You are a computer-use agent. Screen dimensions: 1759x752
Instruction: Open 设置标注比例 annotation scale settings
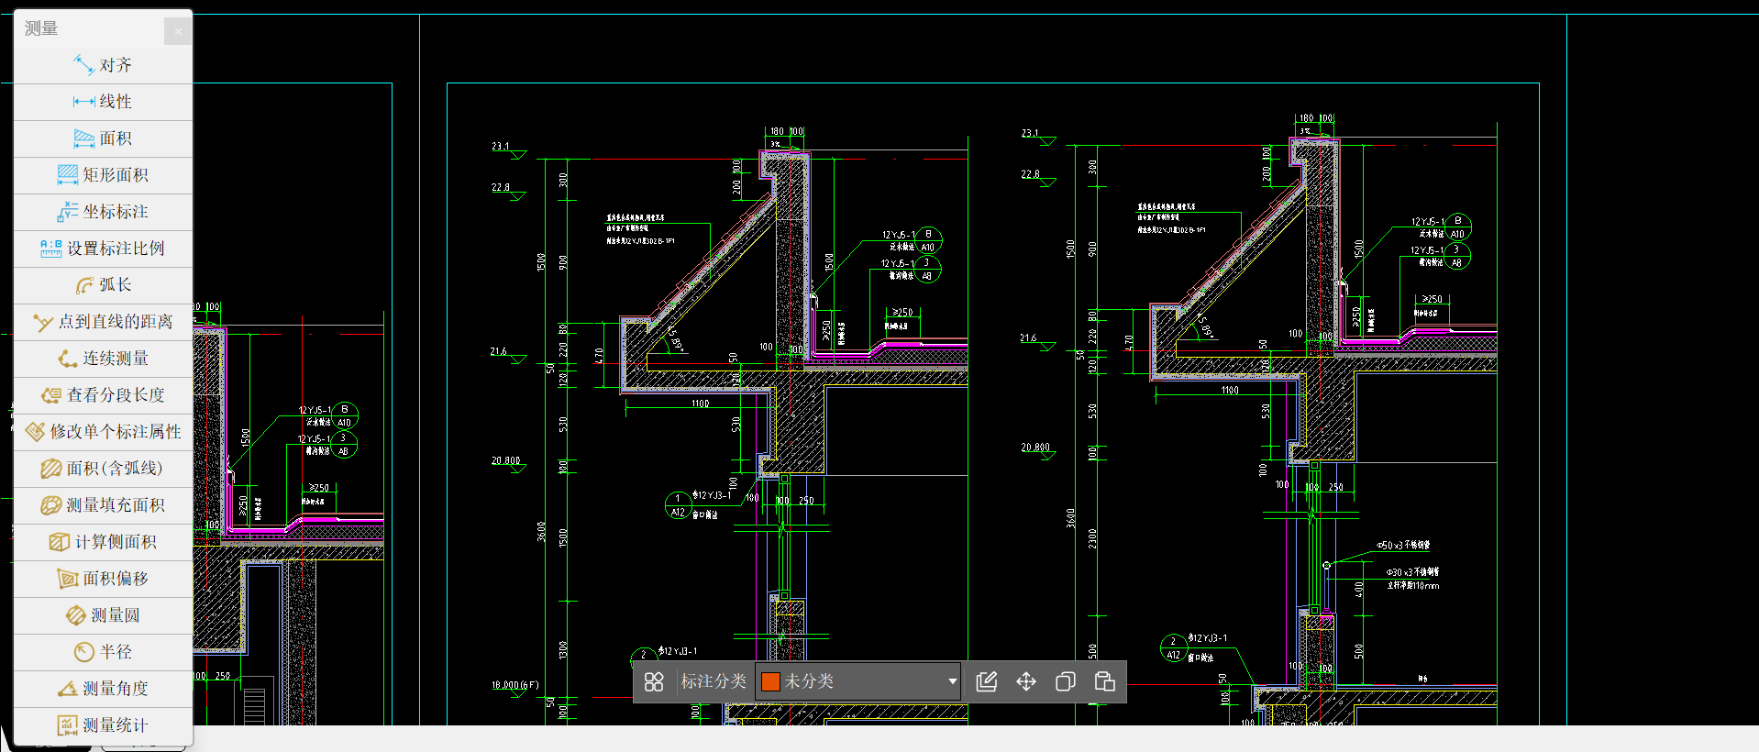point(103,249)
